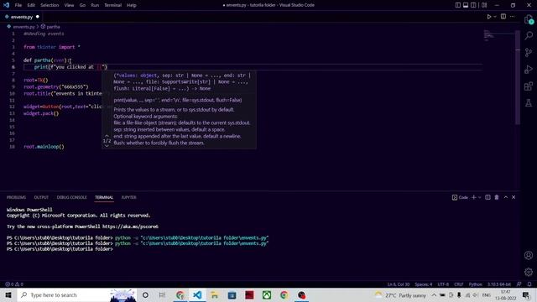Viewport: 537px width, 302px height.
Task: Maximize the panel with up chevron
Action: 505,197
